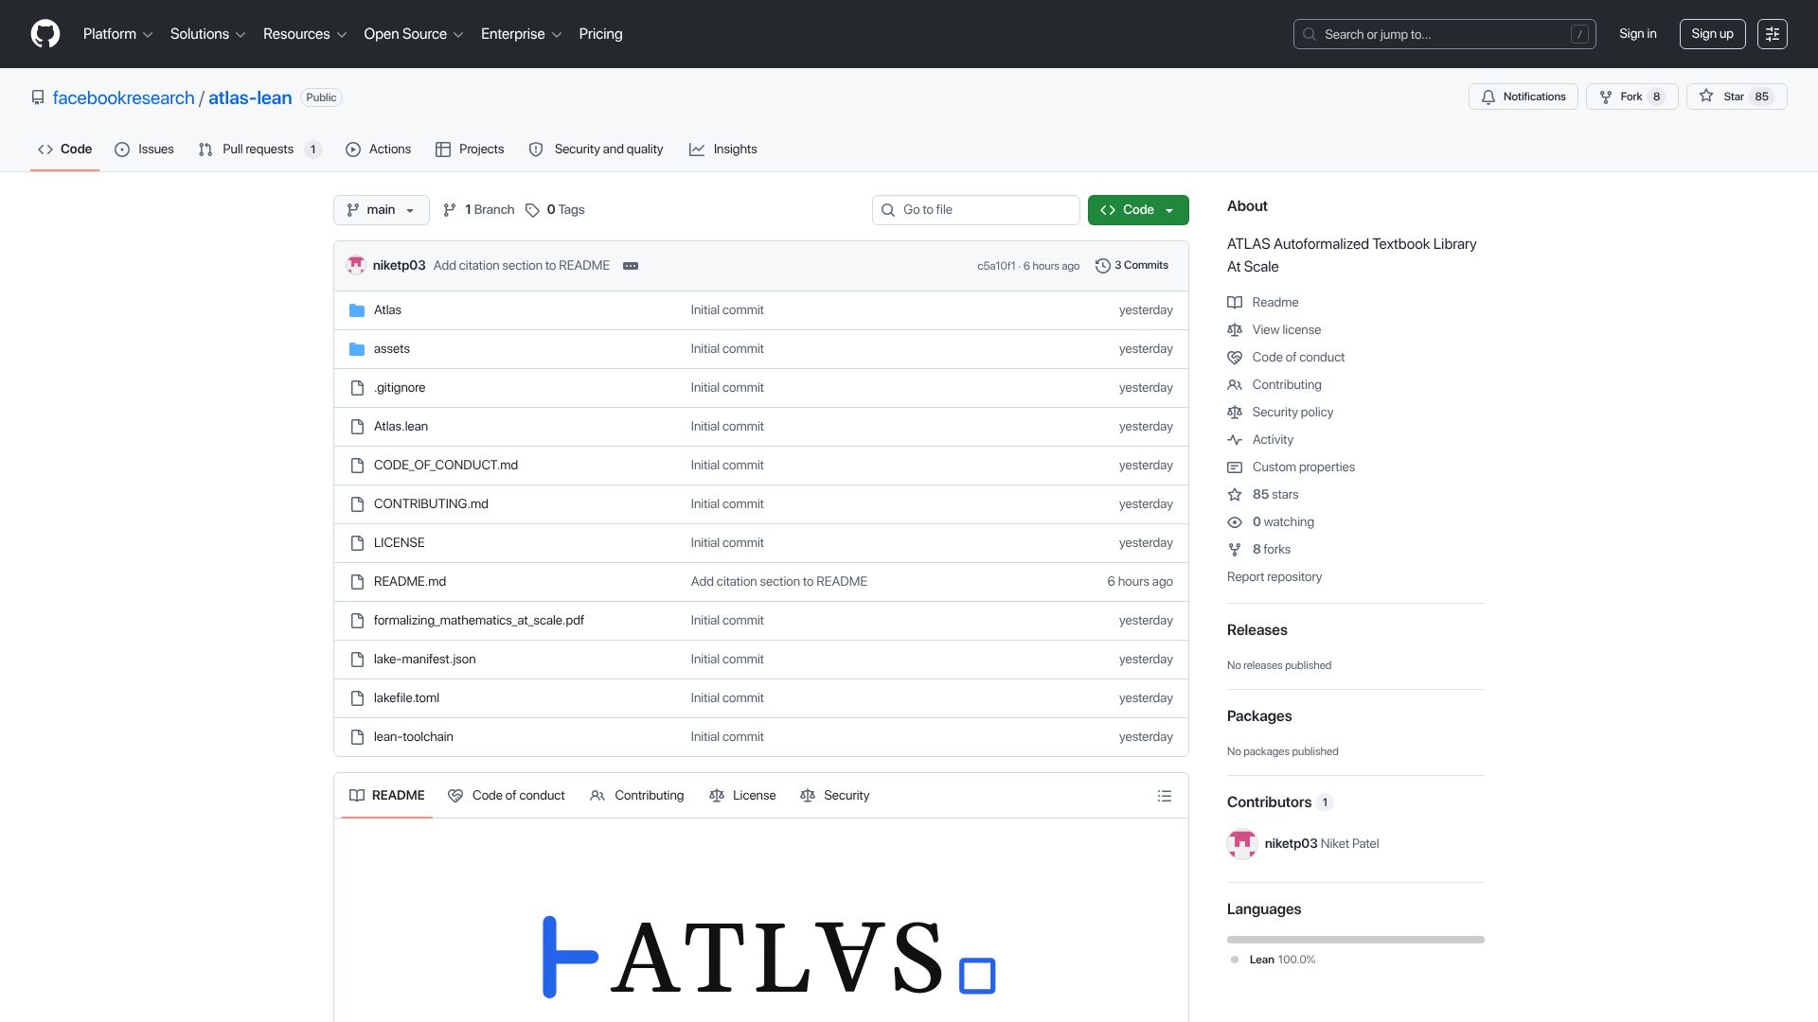The image size is (1818, 1022).
Task: View 1 Branch list
Action: (478, 210)
